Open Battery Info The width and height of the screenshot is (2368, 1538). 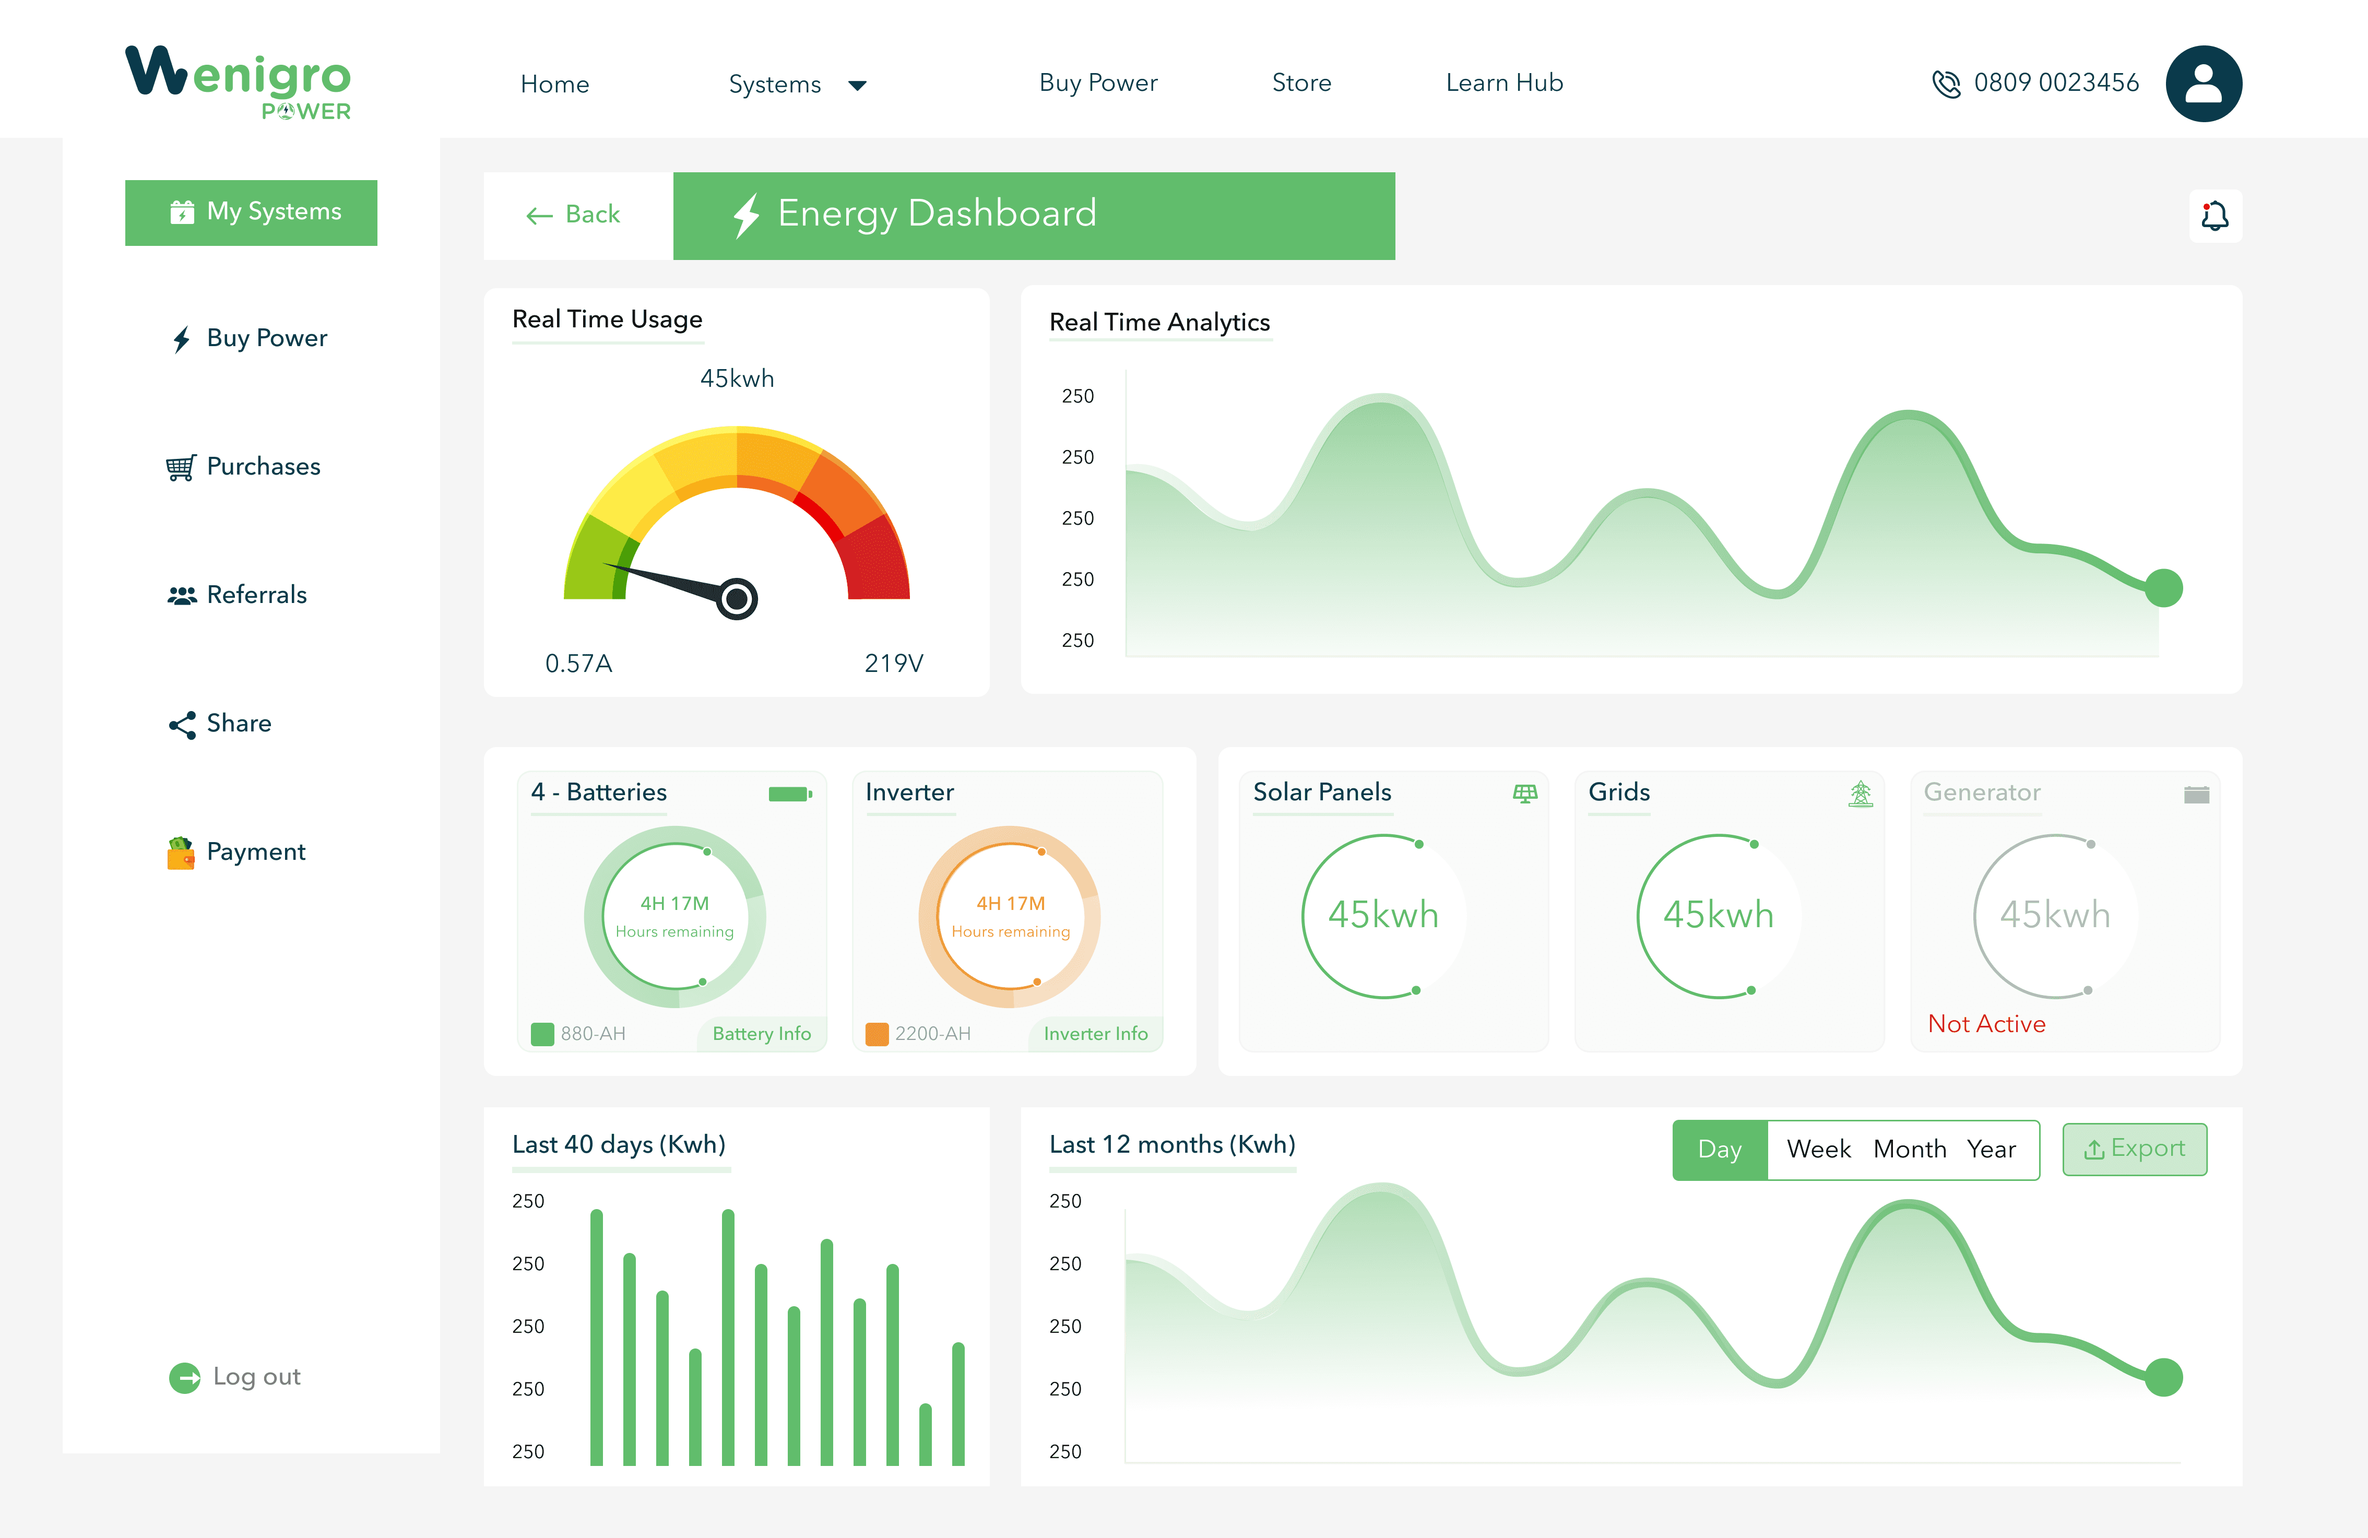[761, 1034]
